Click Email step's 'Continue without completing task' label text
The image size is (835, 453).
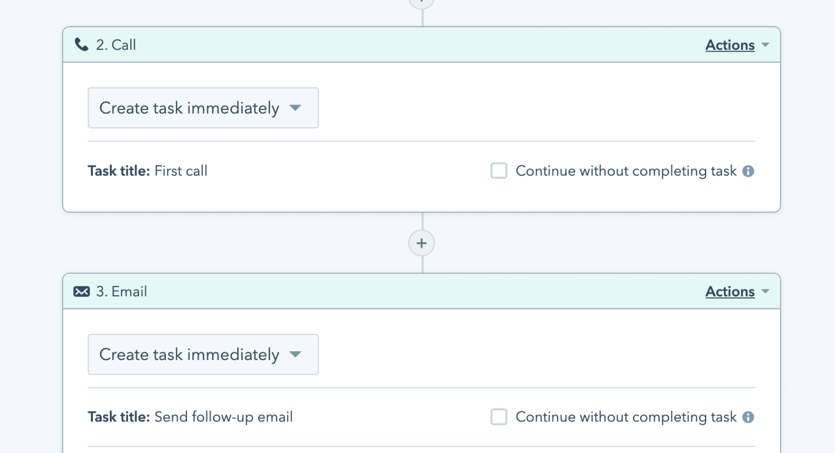click(x=626, y=417)
